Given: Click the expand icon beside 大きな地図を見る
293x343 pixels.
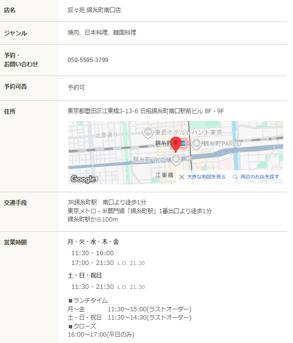Looking at the screenshot, I should click(182, 177).
